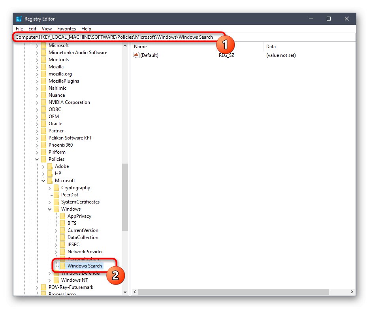Click the Cryptography folder icon
This screenshot has width=369, height=309.
(x=56, y=188)
